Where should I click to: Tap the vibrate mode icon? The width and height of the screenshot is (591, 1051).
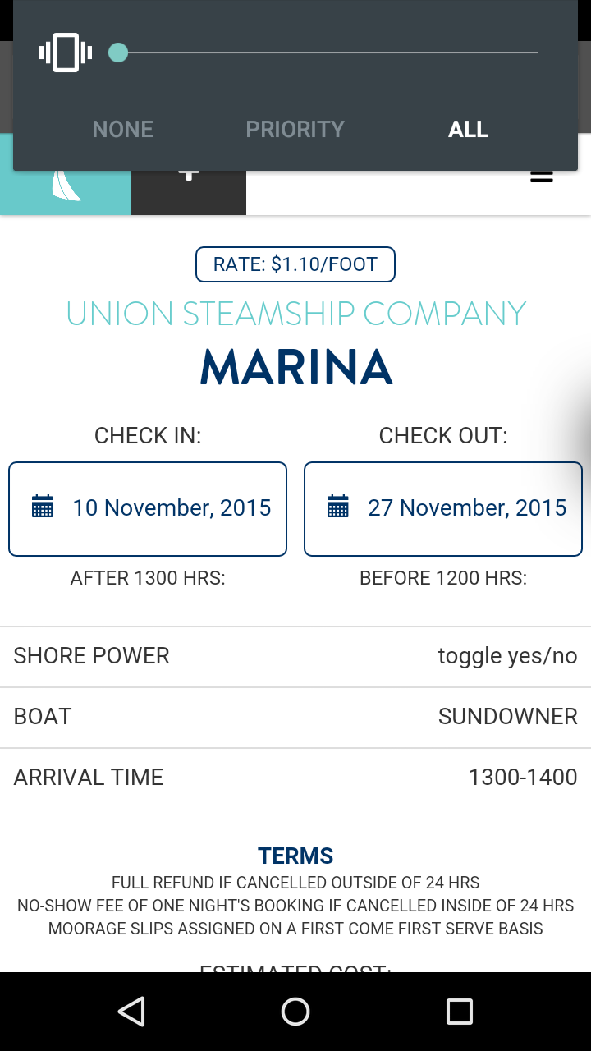tap(66, 53)
